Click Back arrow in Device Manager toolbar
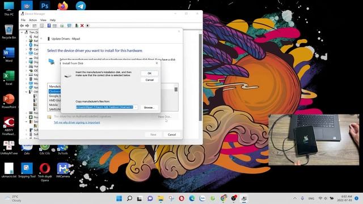 22,25
